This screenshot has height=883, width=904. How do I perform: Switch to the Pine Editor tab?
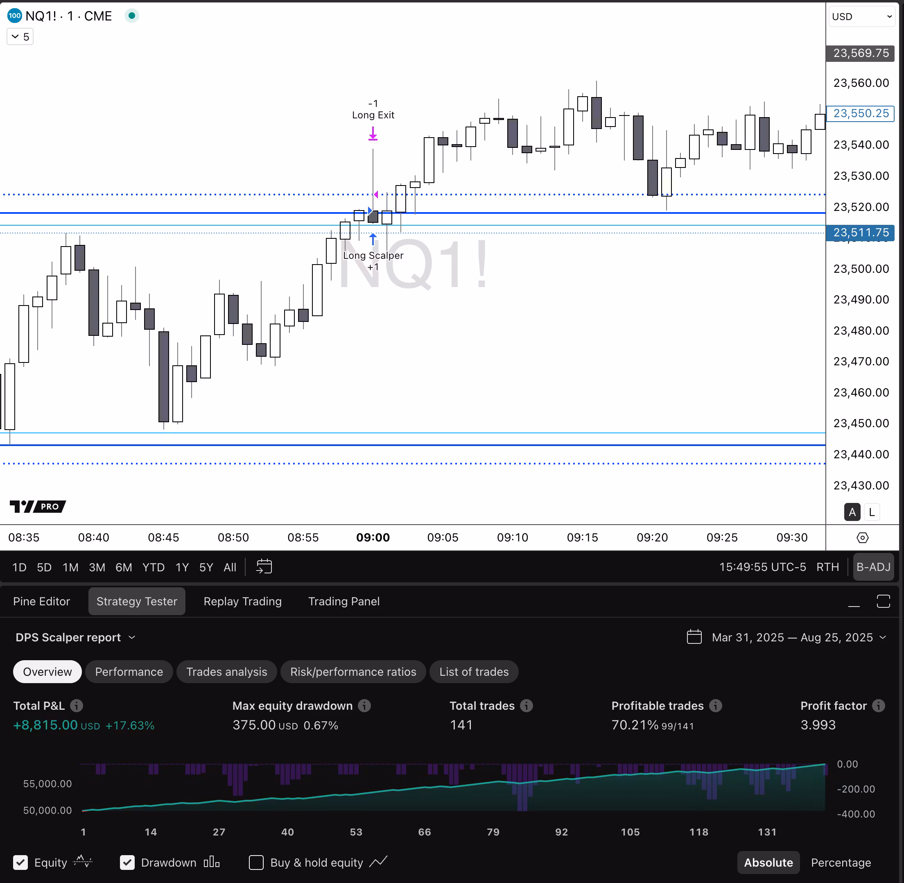click(41, 602)
